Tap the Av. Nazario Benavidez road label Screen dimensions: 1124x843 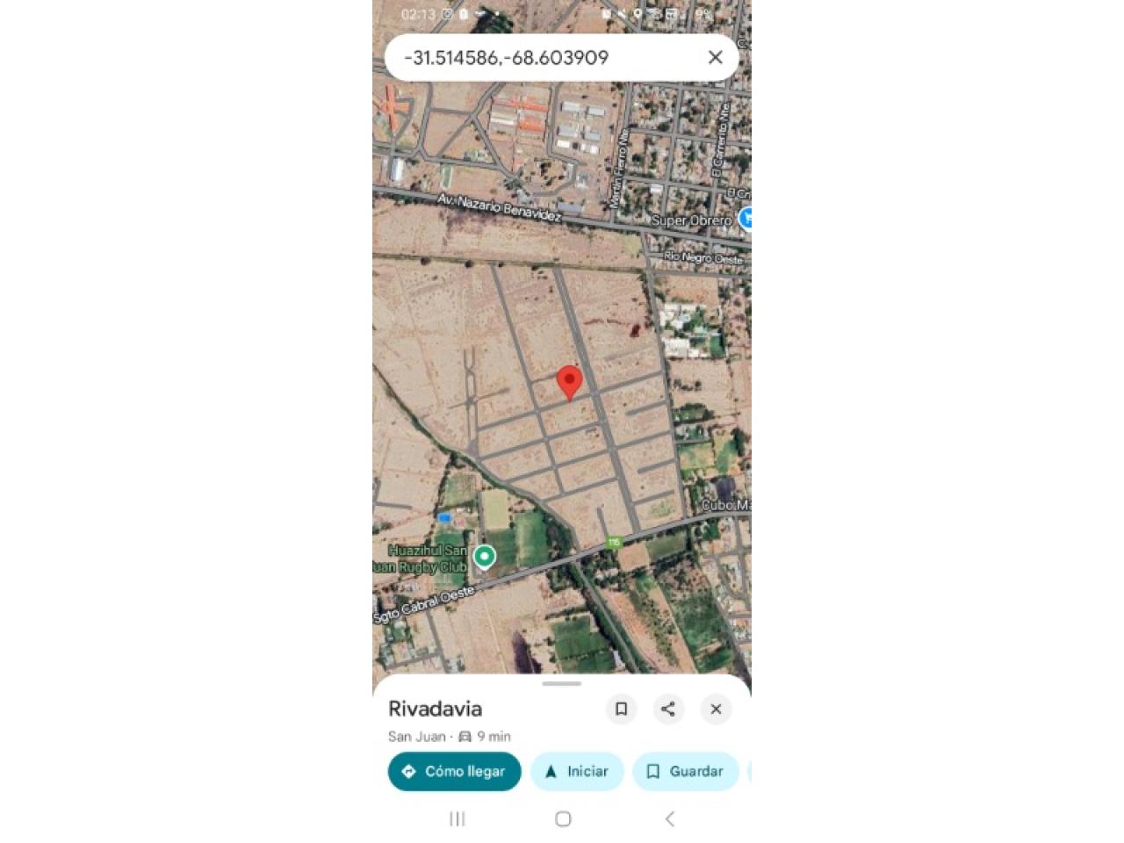pyautogui.click(x=499, y=208)
